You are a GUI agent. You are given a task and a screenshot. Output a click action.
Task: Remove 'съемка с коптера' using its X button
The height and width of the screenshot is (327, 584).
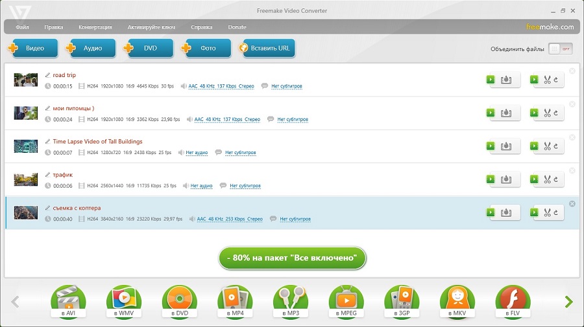click(572, 204)
